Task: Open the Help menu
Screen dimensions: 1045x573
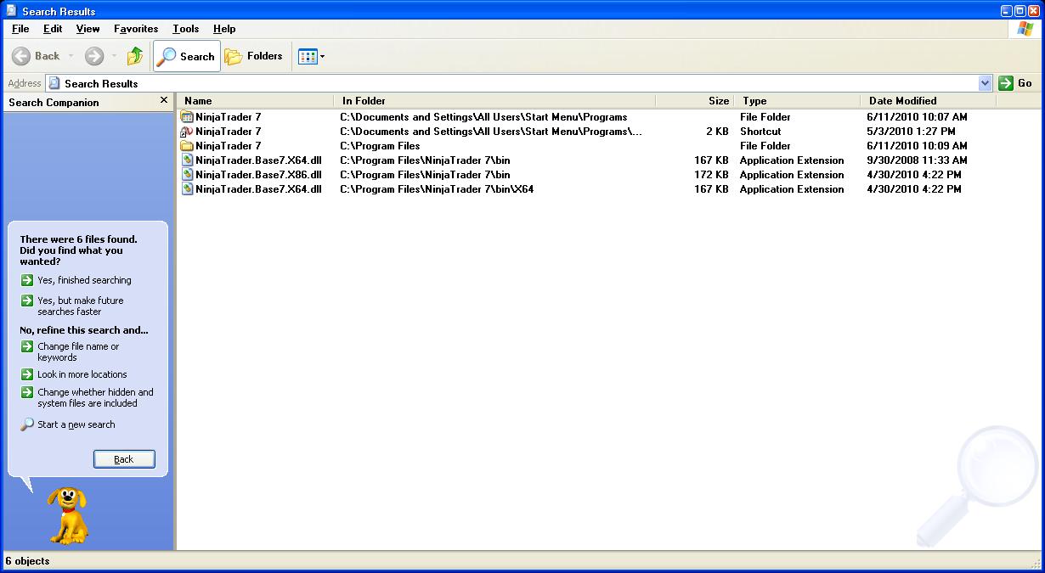Action: click(224, 29)
